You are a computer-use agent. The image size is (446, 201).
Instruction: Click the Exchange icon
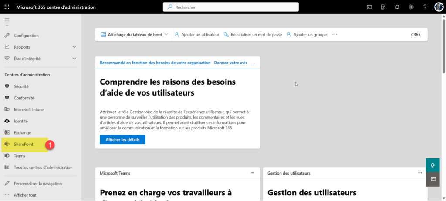(7, 133)
